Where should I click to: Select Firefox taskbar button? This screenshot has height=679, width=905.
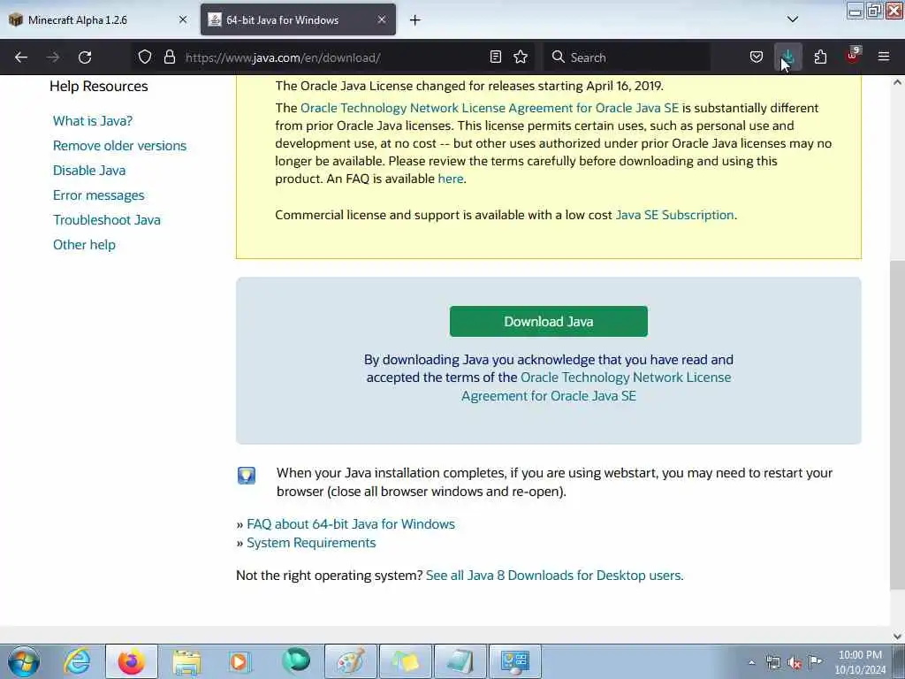[132, 661]
